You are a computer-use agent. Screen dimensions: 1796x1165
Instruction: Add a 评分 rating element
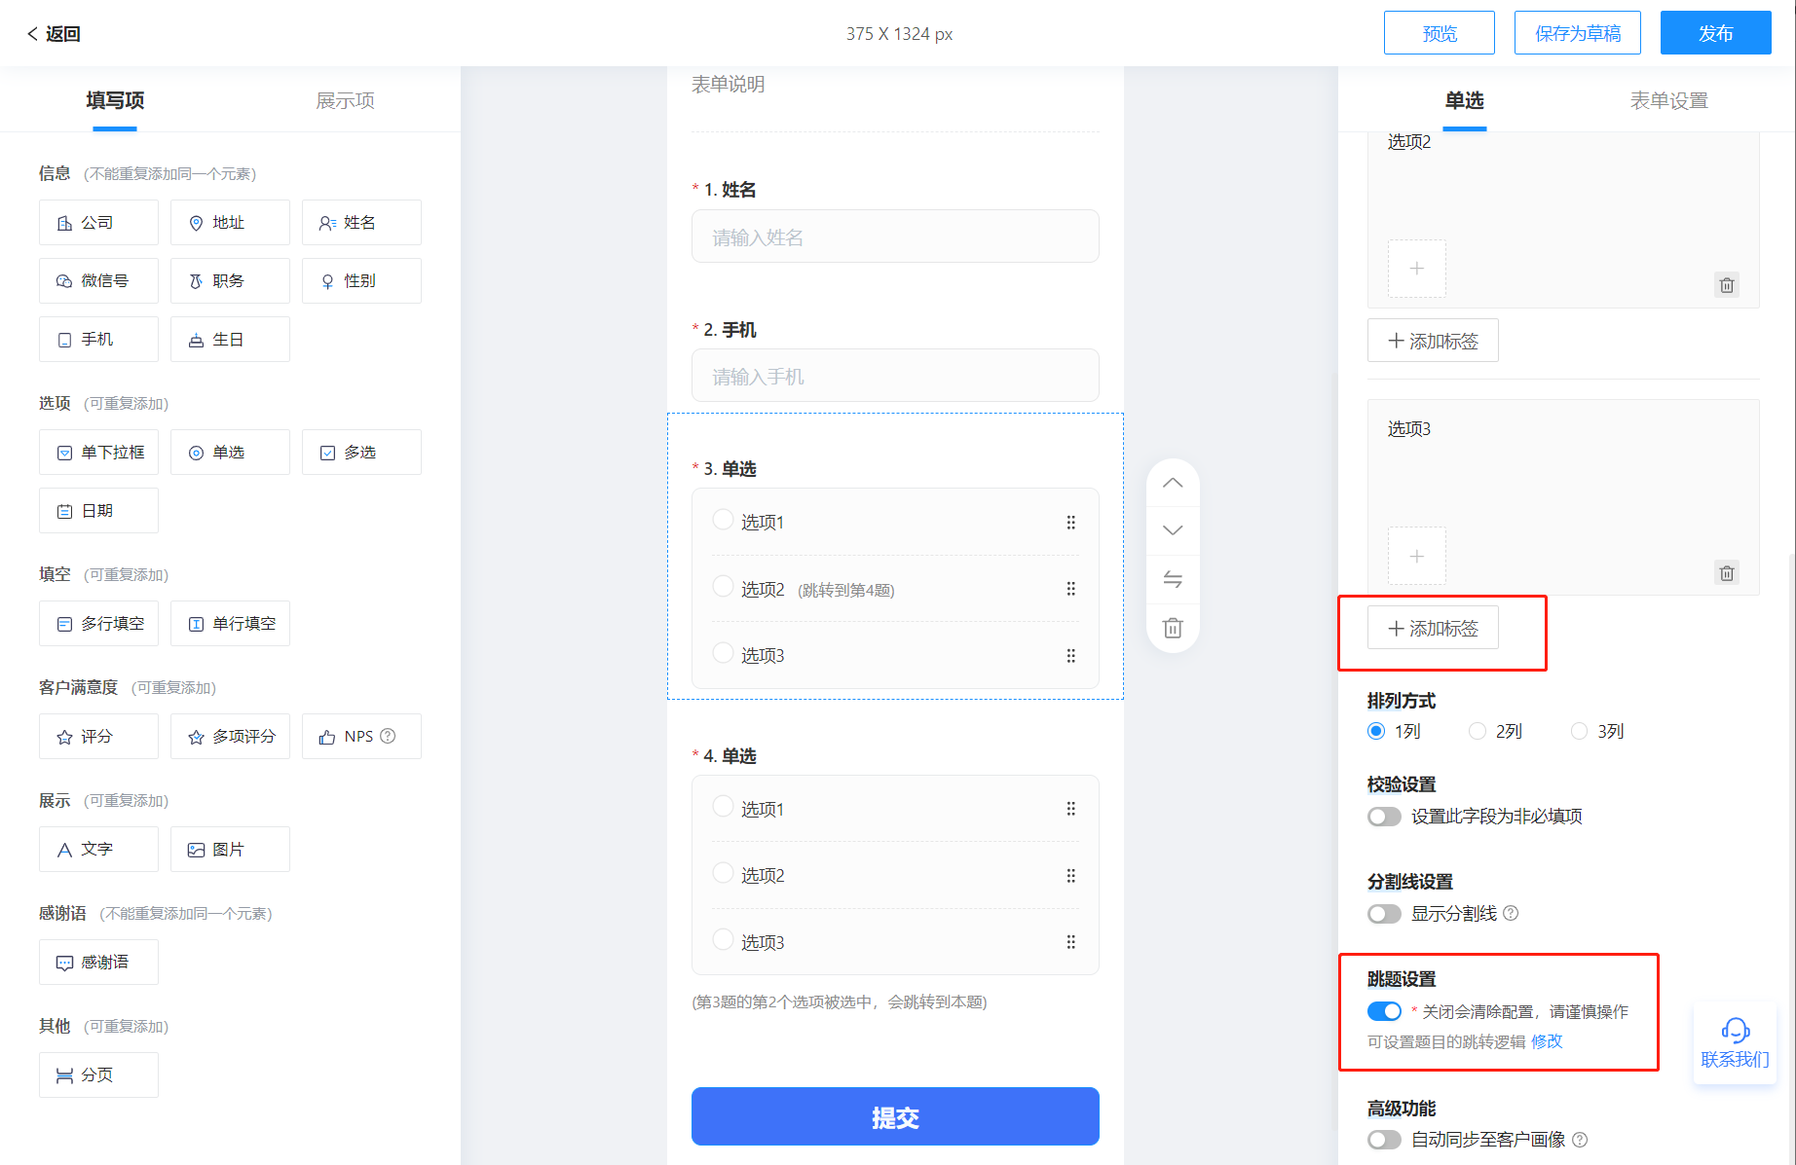point(98,737)
